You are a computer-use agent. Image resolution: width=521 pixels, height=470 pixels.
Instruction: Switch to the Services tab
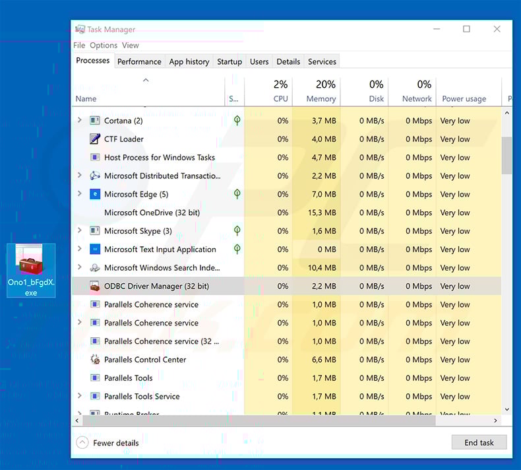point(322,61)
